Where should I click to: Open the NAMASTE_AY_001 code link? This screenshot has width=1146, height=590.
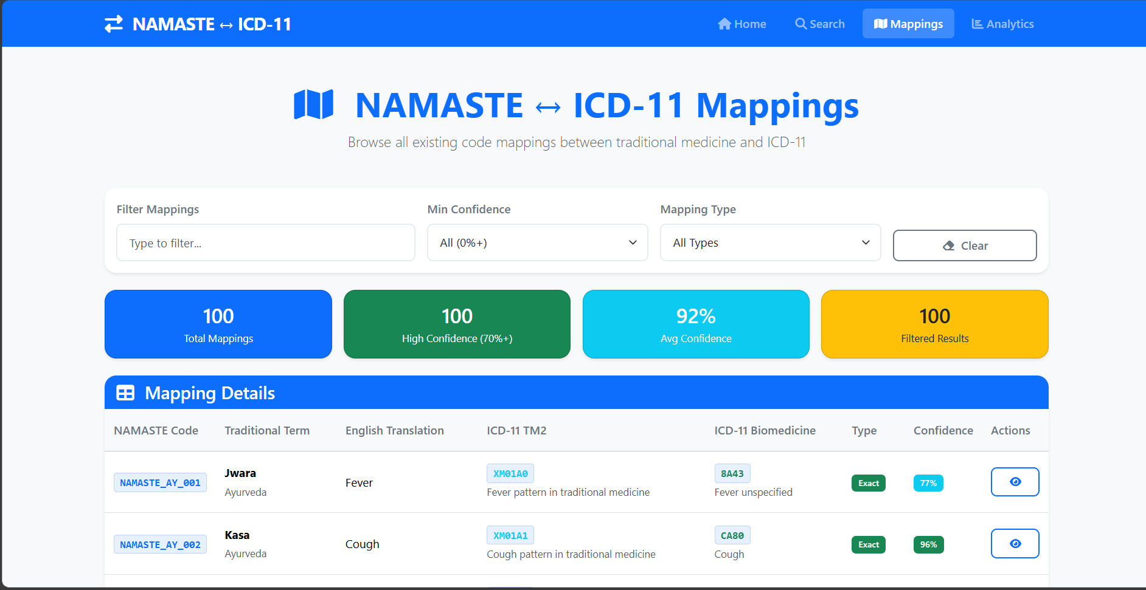[x=160, y=482]
